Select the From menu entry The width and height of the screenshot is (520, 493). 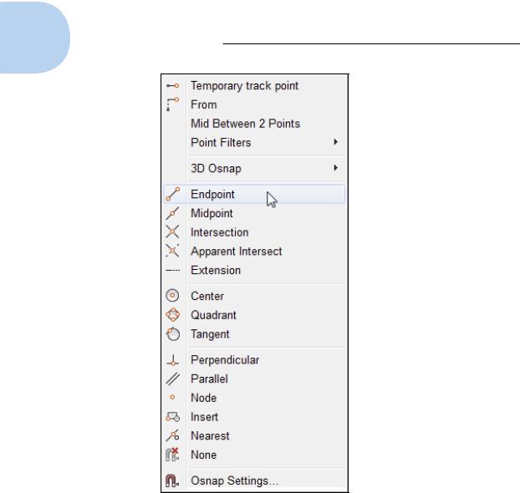pos(254,104)
